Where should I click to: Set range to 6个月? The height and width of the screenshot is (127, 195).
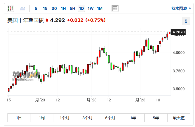click(x=110, y=118)
